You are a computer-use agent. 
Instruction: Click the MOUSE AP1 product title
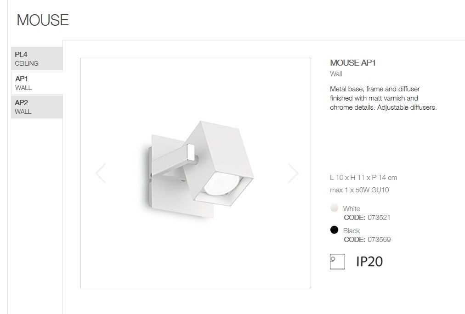coord(353,63)
